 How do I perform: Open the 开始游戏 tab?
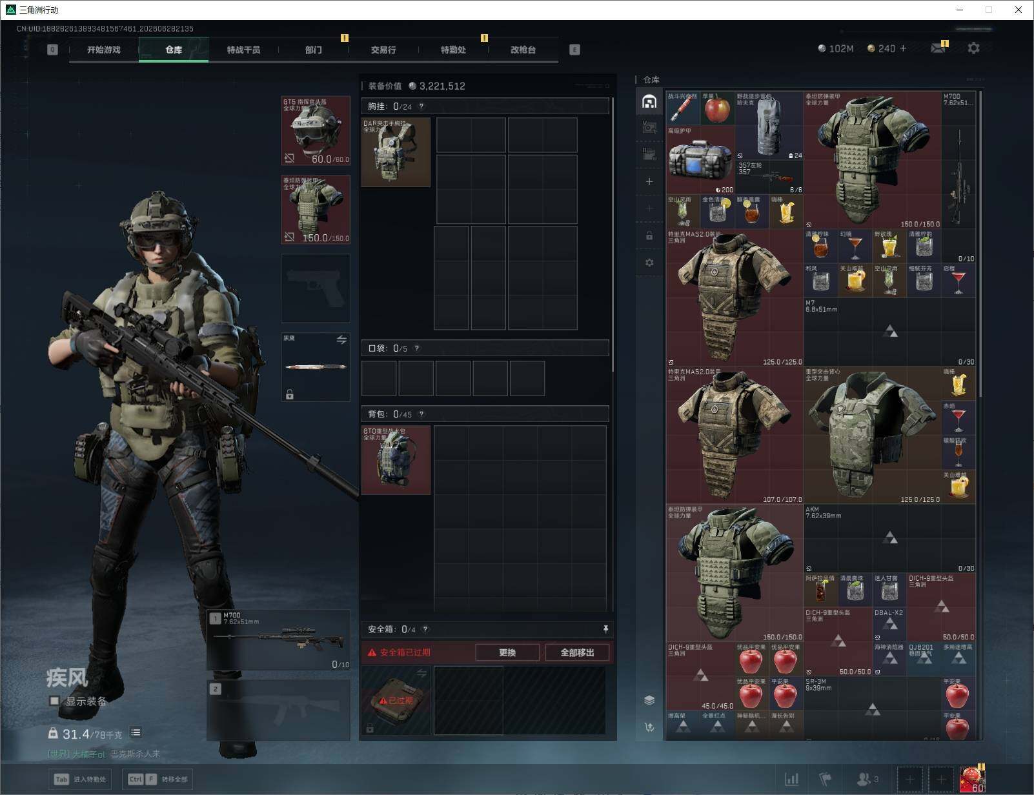tap(104, 50)
